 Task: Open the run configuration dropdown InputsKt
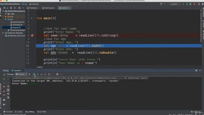coord(174,4)
